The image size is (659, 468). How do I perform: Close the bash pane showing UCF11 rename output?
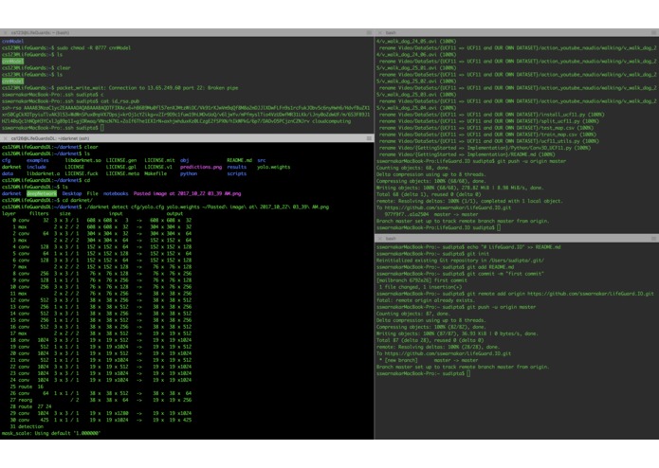(x=379, y=33)
